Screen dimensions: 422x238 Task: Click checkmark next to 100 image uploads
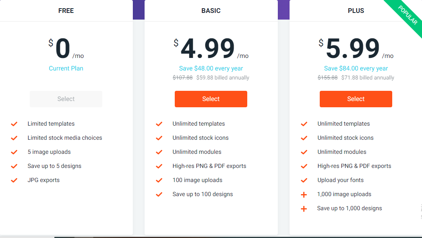159,180
